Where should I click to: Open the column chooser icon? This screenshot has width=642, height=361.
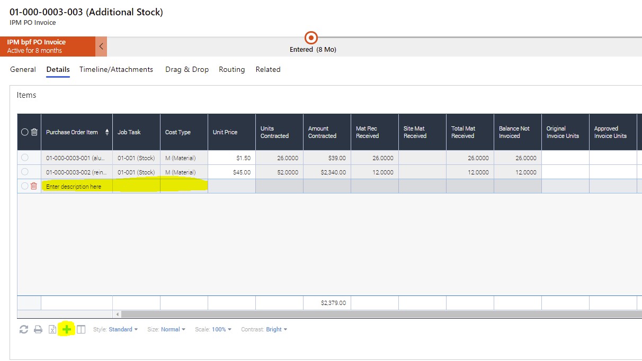[x=81, y=329]
